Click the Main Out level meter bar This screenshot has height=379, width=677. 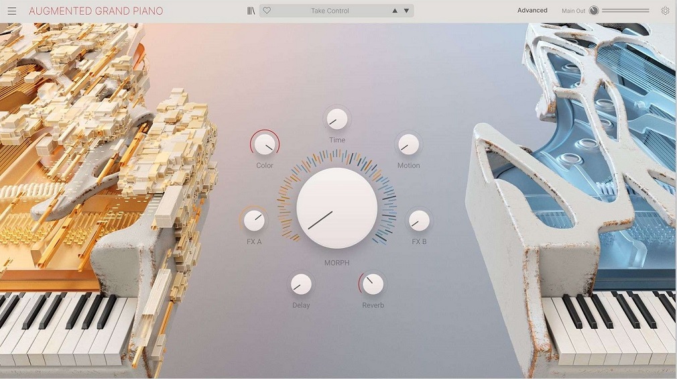625,11
